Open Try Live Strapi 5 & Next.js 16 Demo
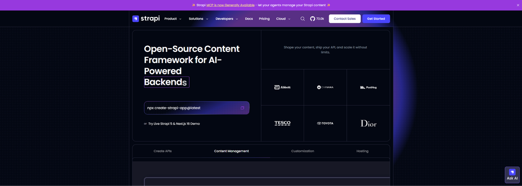Image resolution: width=522 pixels, height=186 pixels. [174, 123]
